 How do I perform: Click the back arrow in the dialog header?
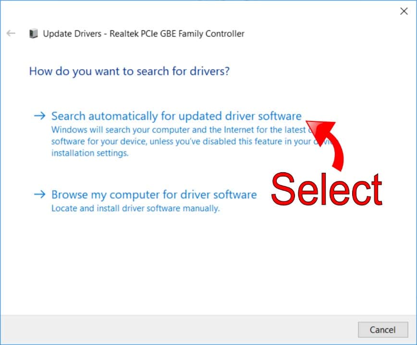pyautogui.click(x=11, y=34)
